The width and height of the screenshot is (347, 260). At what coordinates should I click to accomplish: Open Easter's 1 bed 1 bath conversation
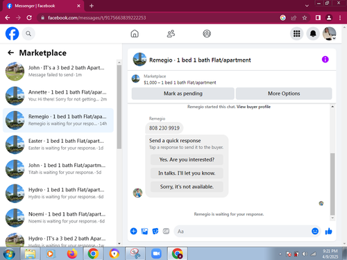click(58, 144)
